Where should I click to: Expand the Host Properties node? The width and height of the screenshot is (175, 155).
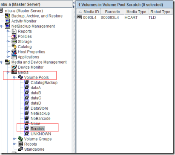point(8,52)
